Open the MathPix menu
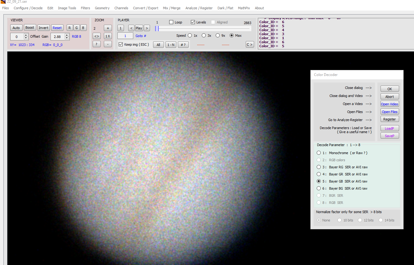This screenshot has height=265, width=414. (x=244, y=8)
